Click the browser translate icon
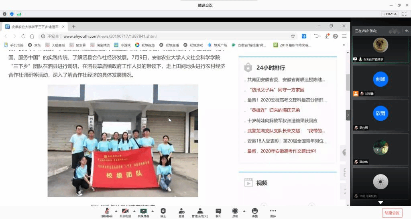 coord(304,36)
